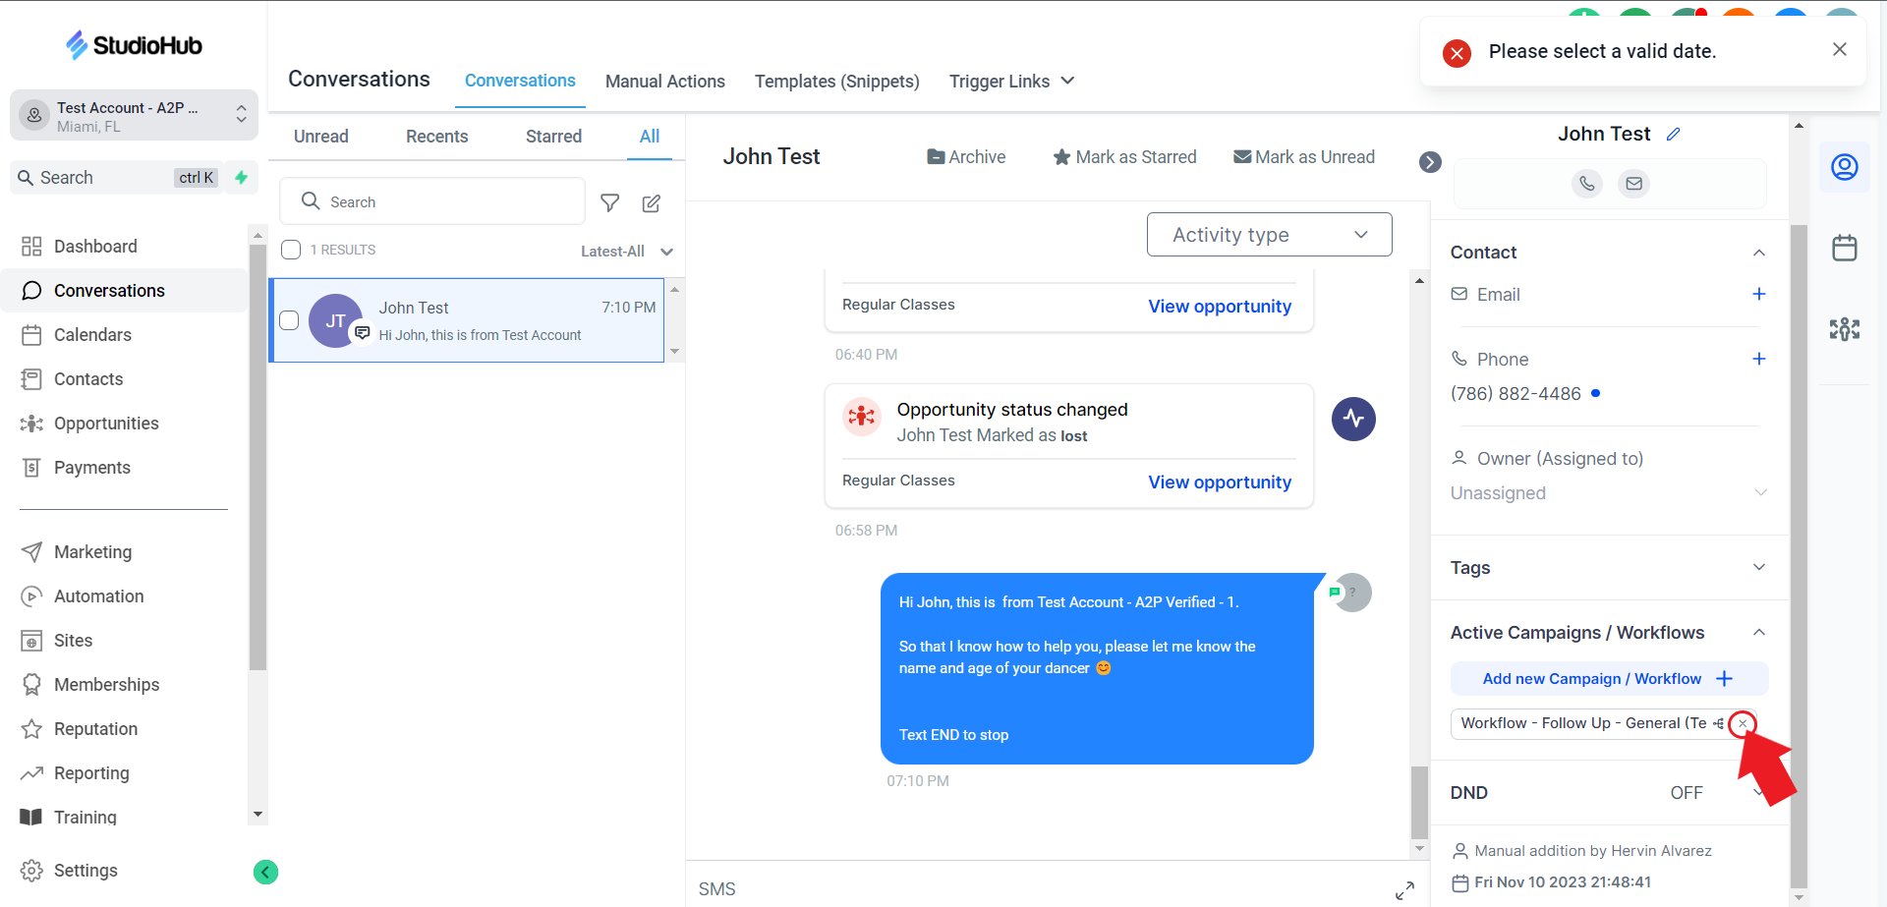Compose a new message with the pencil icon
This screenshot has height=907, width=1887.
(x=652, y=202)
